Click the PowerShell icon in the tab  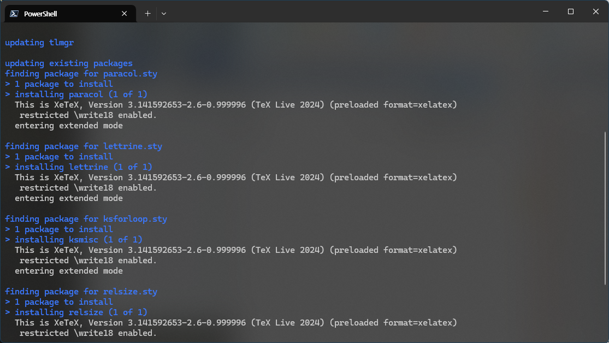pos(14,14)
